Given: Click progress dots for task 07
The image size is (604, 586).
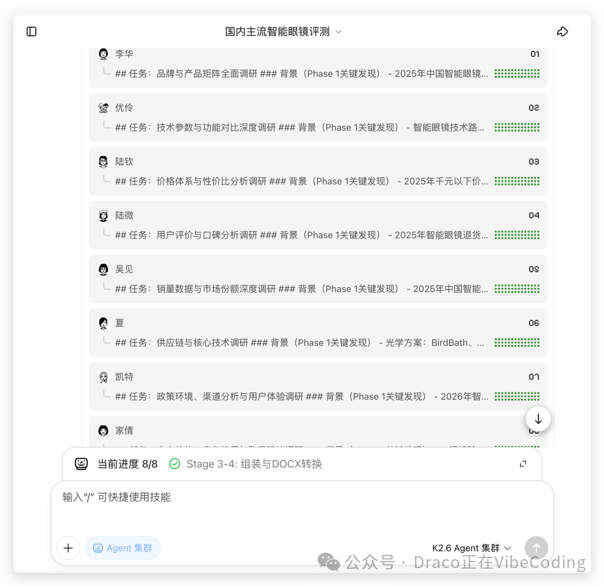Looking at the screenshot, I should pos(517,397).
